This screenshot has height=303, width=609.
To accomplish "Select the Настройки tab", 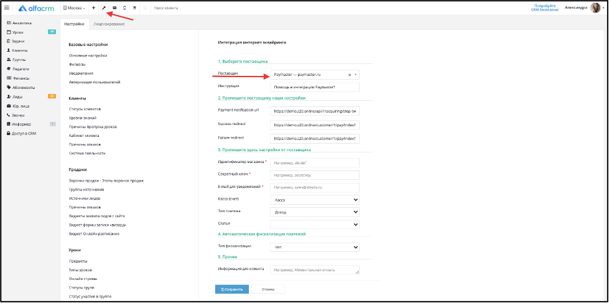I will pyautogui.click(x=74, y=24).
